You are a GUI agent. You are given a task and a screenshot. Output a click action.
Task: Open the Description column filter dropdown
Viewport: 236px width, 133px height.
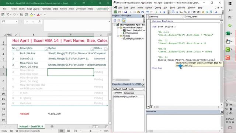pos(46,49)
